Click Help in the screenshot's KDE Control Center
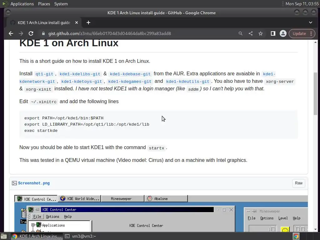Viewport: 320px width, 240px height. (68, 217)
